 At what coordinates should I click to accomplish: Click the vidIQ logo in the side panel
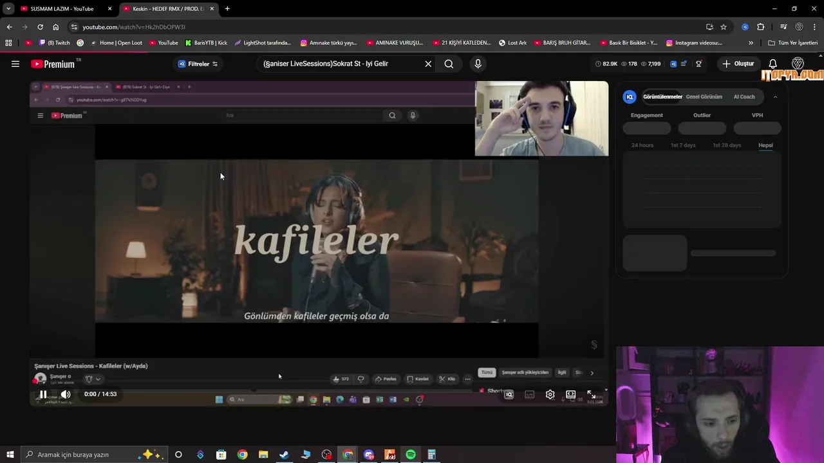click(x=630, y=96)
